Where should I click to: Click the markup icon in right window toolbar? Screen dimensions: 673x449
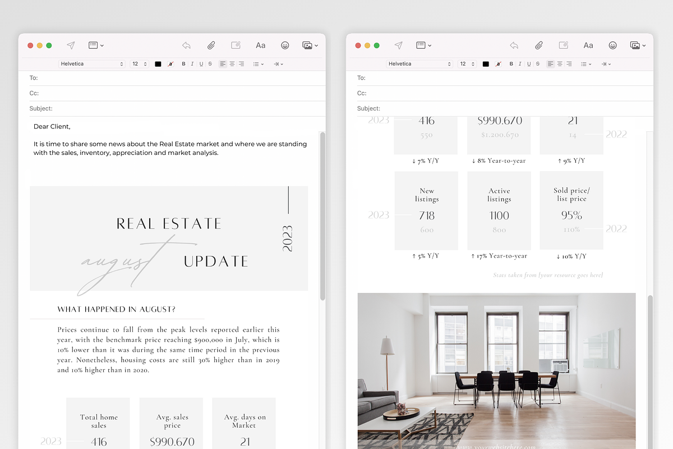(x=563, y=45)
